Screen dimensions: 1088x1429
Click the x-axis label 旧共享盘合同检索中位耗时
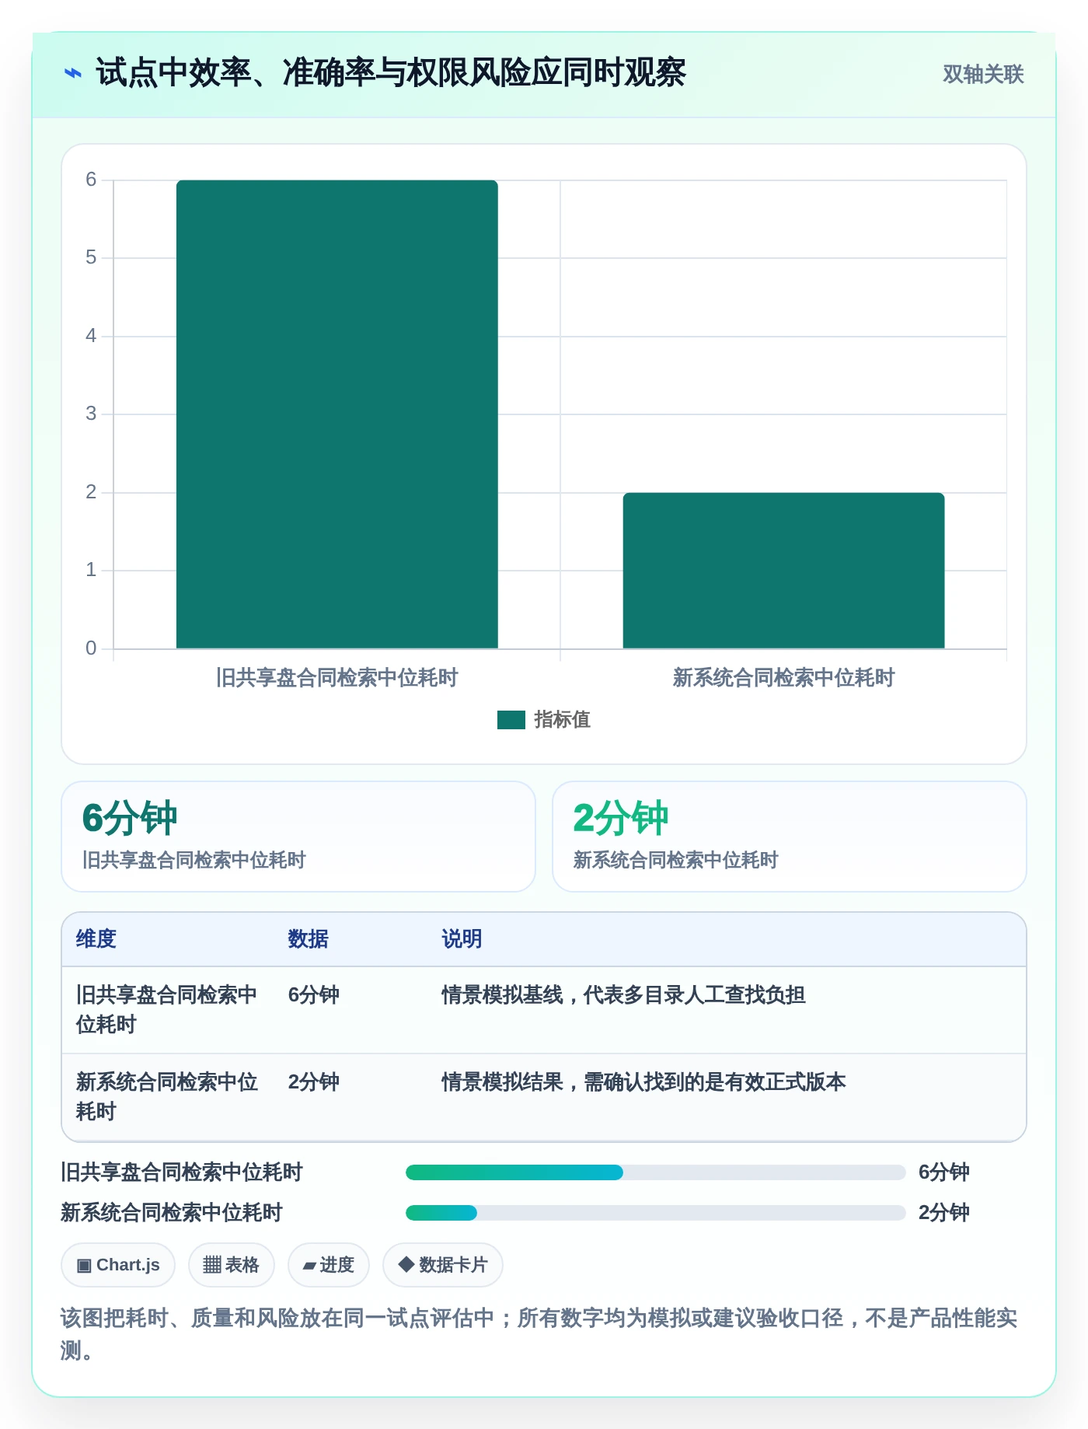click(337, 678)
